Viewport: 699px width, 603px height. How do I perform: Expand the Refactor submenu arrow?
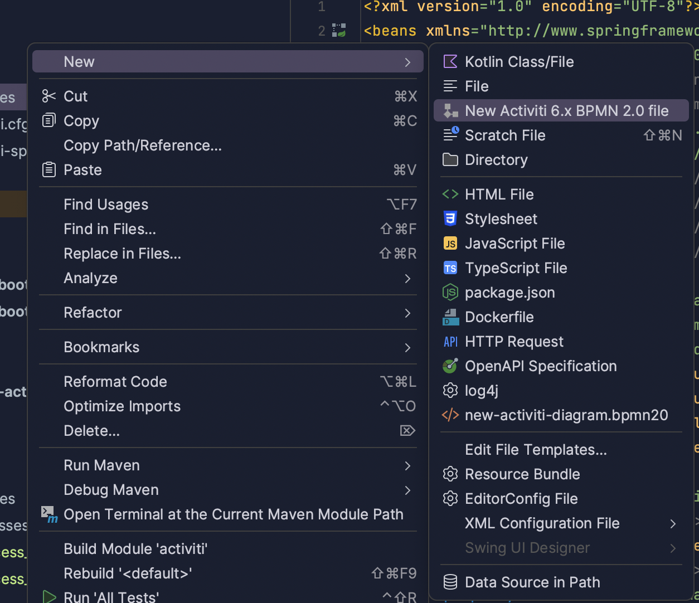tap(408, 313)
